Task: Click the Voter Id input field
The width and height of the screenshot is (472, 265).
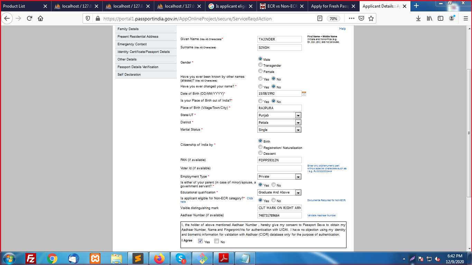Action: click(x=279, y=168)
